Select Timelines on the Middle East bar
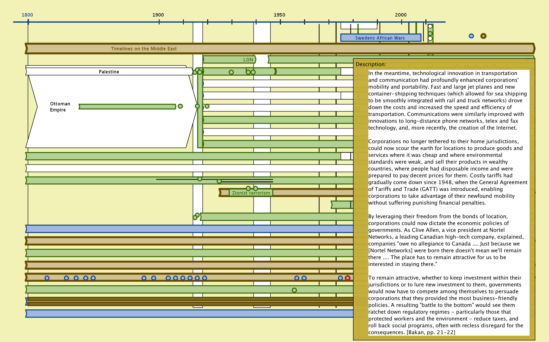 [x=144, y=49]
